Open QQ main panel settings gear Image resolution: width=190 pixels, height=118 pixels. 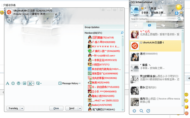click(x=134, y=111)
